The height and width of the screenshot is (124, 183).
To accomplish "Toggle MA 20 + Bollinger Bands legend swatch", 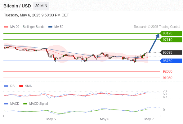I will click(x=6, y=27).
